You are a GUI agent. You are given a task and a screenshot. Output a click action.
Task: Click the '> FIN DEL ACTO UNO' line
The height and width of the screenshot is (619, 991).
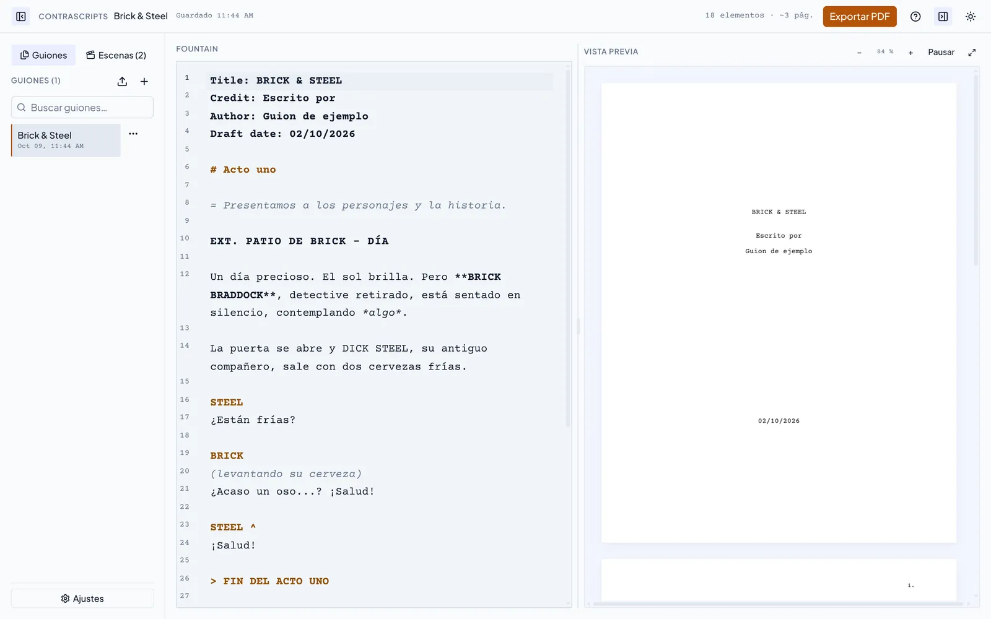(x=269, y=581)
